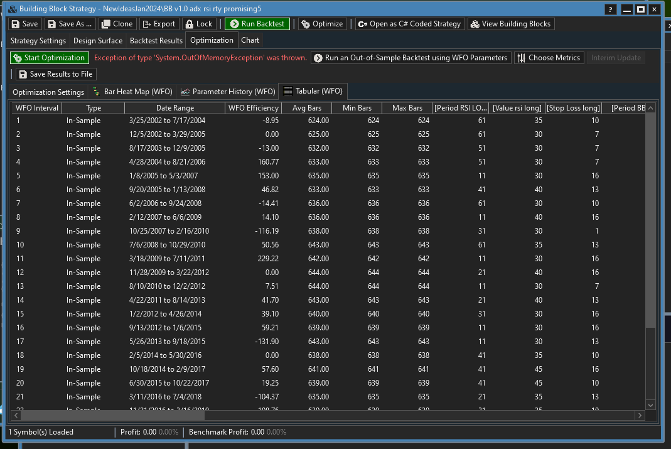This screenshot has height=449, width=671.
Task: View Building Blocks
Action: point(510,24)
